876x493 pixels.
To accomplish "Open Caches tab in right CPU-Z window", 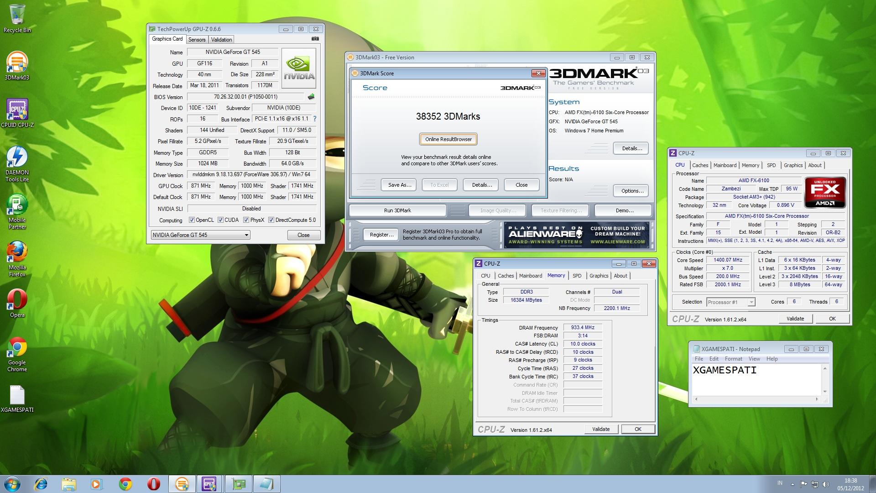I will click(700, 165).
